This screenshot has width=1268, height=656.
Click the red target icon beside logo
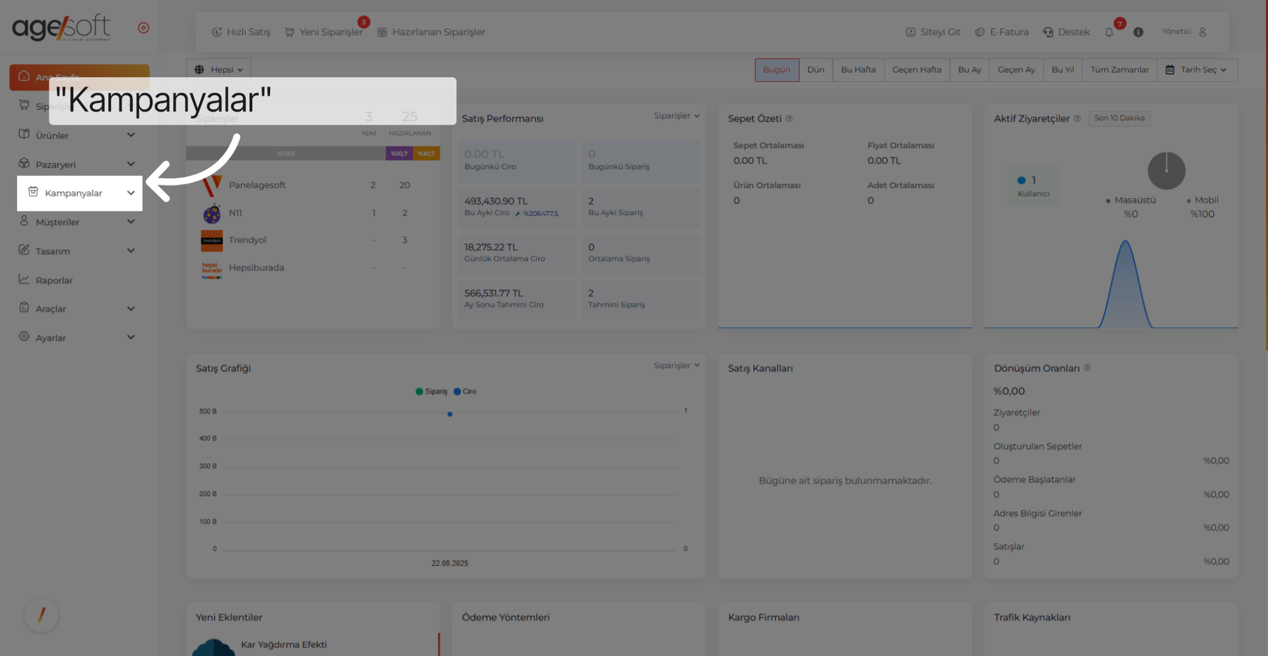pos(143,28)
